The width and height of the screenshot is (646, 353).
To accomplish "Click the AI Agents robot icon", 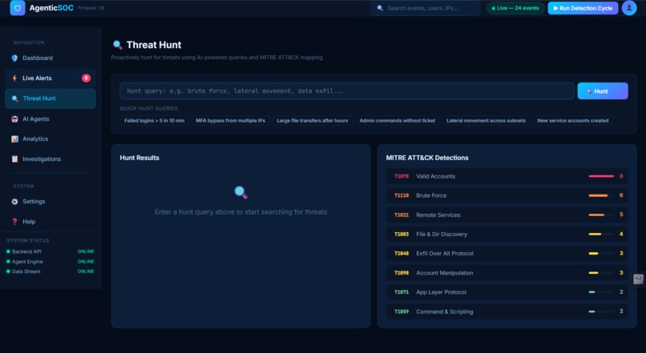I will 15,119.
